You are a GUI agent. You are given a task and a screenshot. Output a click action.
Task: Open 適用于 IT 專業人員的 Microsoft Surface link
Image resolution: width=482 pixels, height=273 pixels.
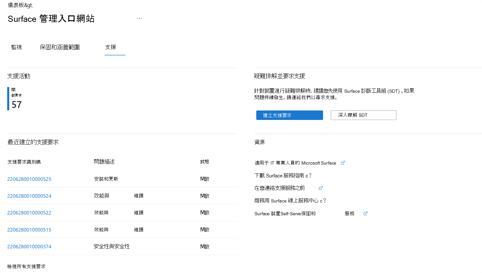tap(295, 163)
